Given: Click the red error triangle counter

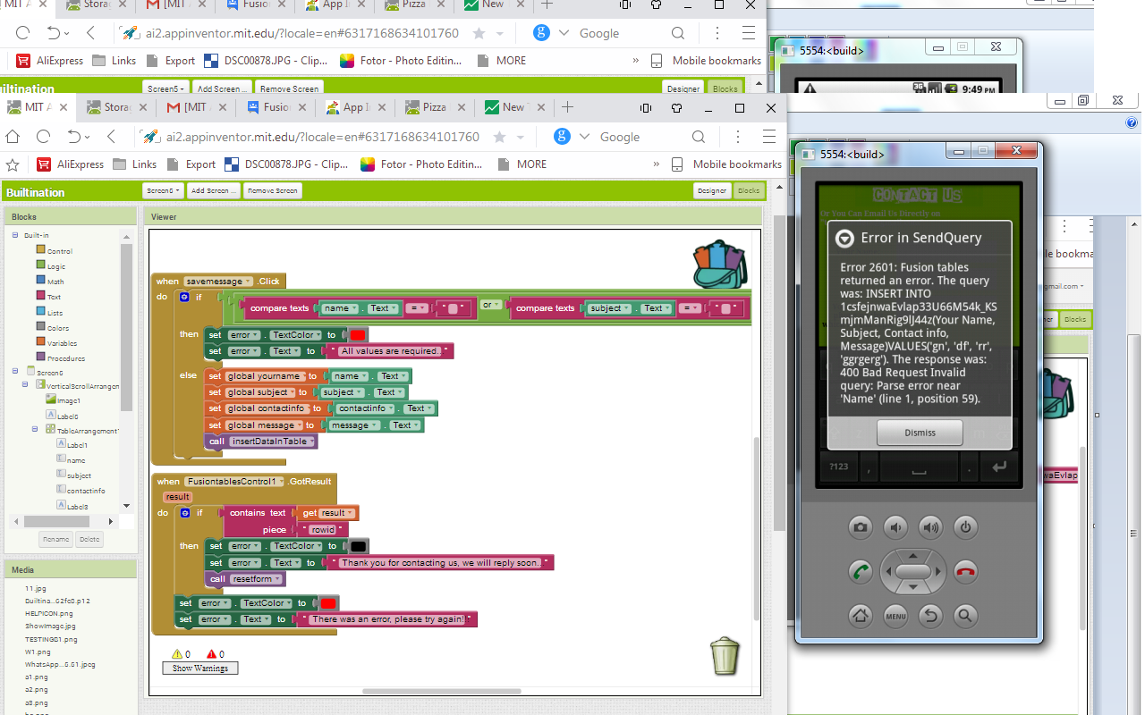Looking at the screenshot, I should click(x=212, y=654).
